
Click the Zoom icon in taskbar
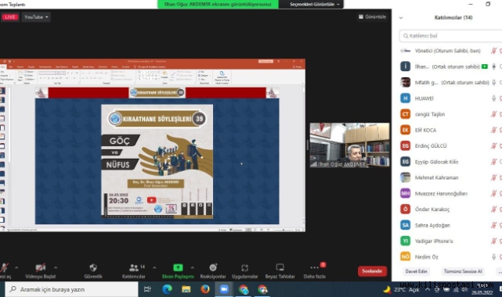(224, 289)
